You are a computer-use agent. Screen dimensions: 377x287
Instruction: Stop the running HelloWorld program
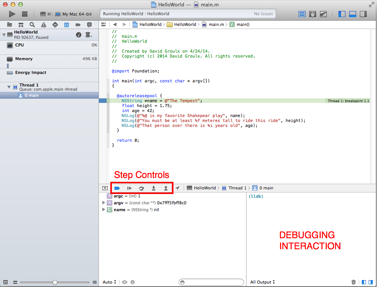(x=25, y=14)
